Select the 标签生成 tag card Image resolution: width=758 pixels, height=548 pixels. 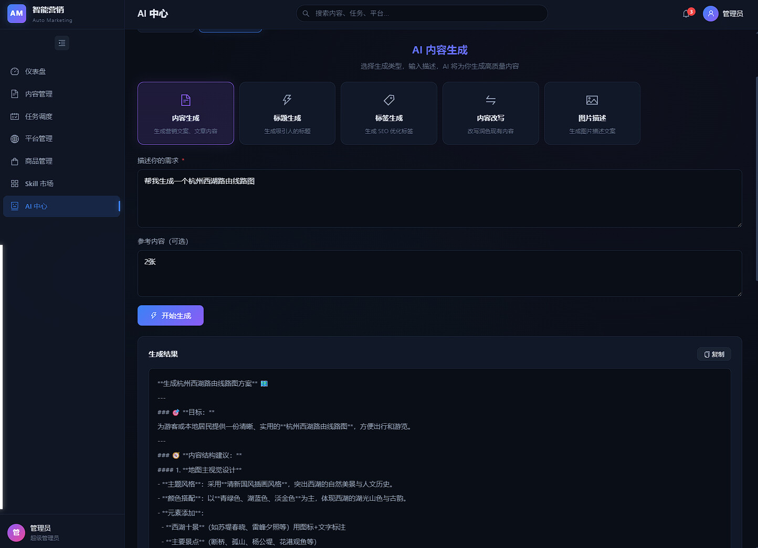[389, 113]
